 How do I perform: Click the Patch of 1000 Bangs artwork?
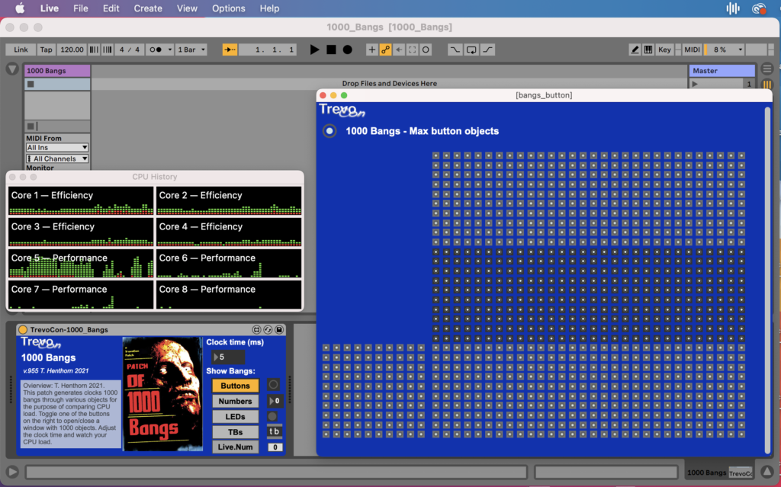tap(162, 393)
